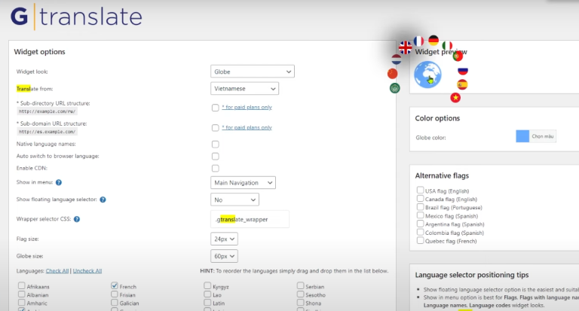Click paid plans link for Sub-directory structure

click(x=247, y=108)
